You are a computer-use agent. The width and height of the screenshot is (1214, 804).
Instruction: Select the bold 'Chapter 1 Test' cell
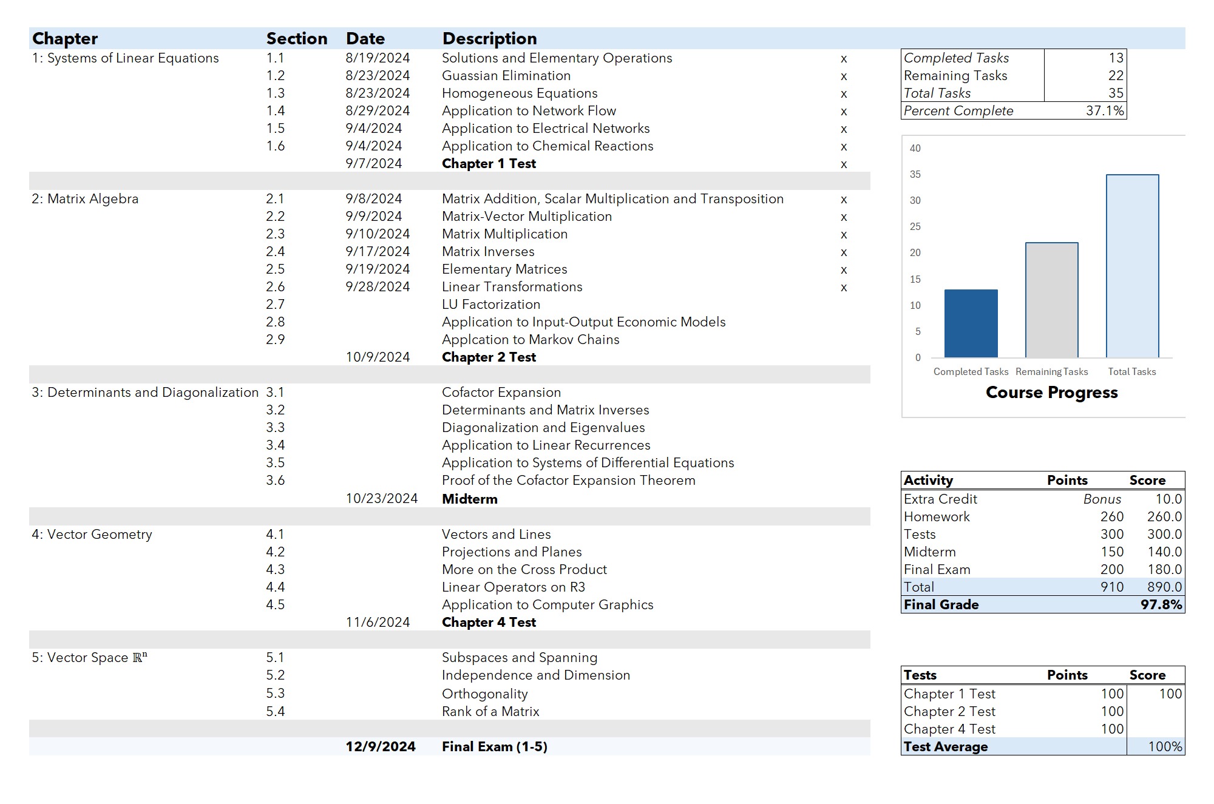pos(489,164)
